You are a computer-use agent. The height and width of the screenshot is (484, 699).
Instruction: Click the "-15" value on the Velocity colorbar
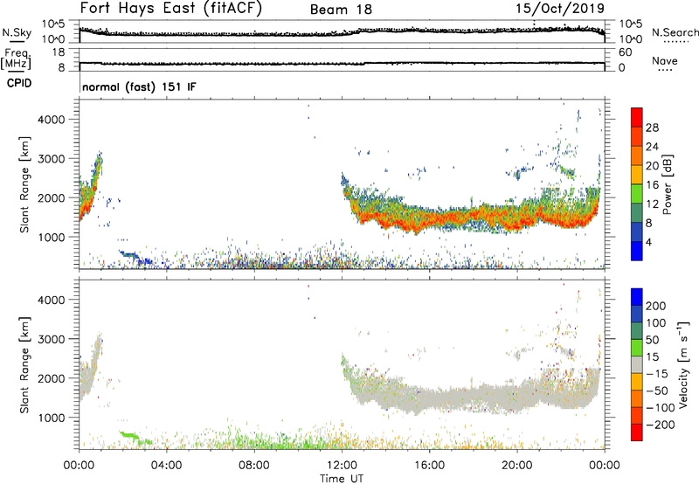click(x=657, y=374)
